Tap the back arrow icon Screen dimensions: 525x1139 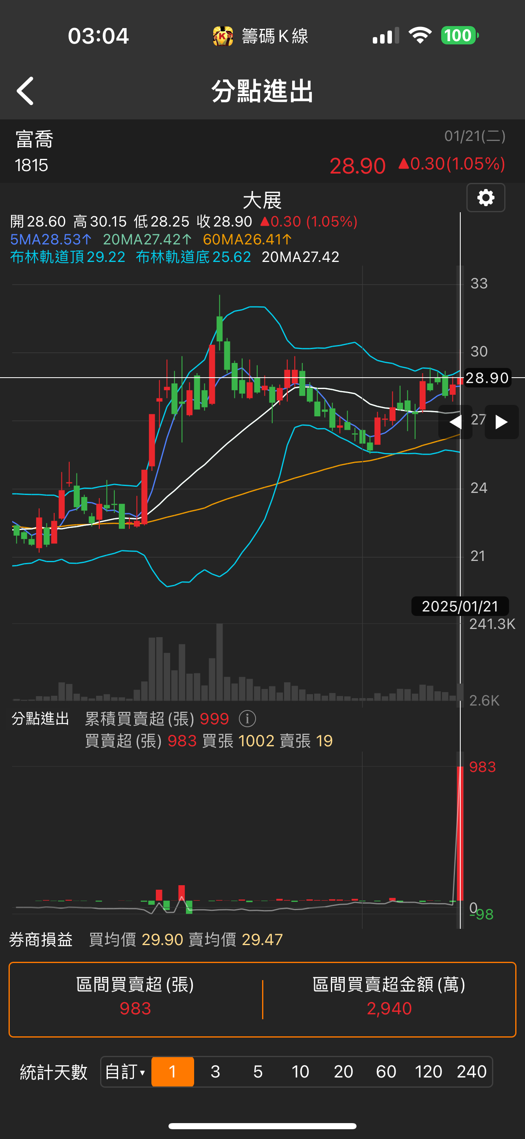click(25, 91)
